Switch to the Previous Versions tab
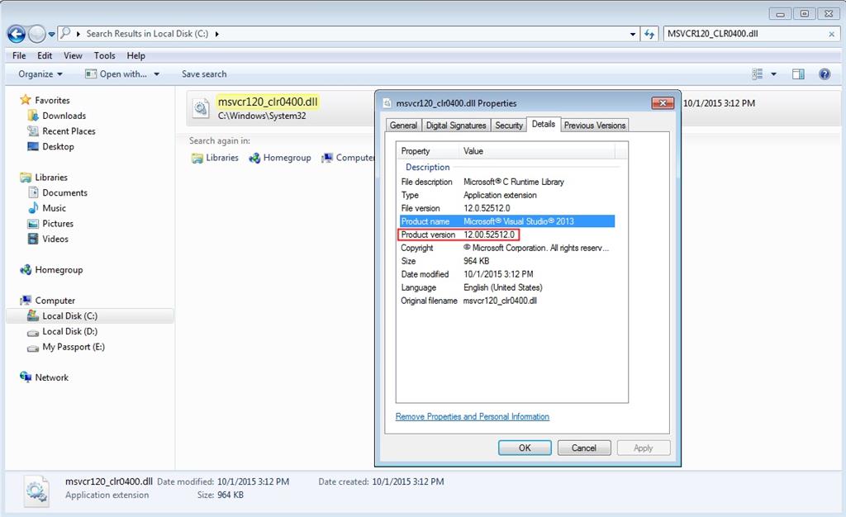The height and width of the screenshot is (517, 846). pyautogui.click(x=595, y=125)
